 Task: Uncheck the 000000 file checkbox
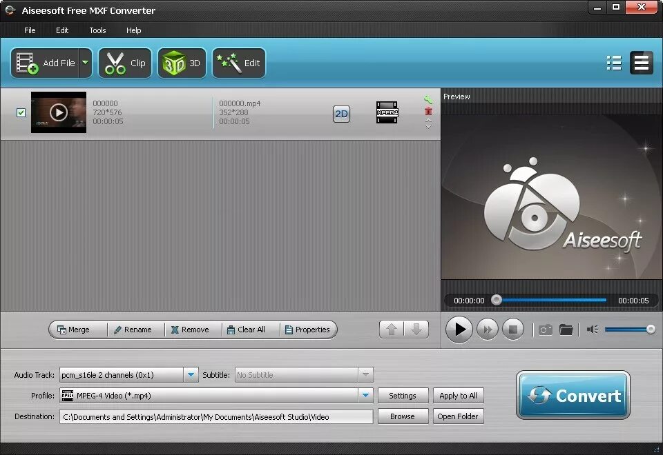(21, 112)
